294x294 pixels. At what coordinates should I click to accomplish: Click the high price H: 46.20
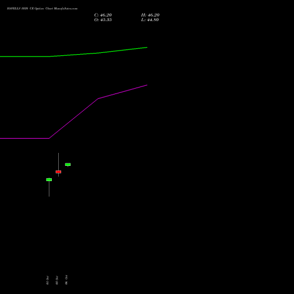point(150,15)
